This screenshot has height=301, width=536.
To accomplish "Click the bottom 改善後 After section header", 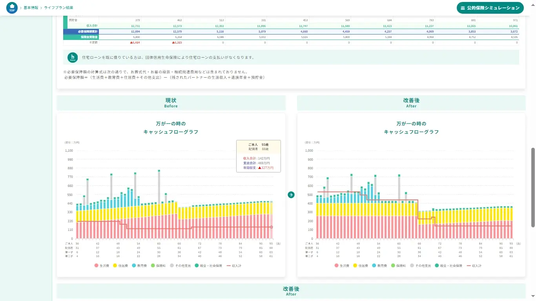I will pos(291,291).
